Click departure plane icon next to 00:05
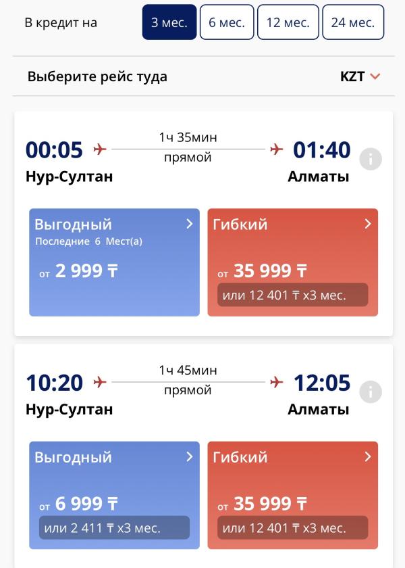The image size is (405, 568). (x=100, y=149)
